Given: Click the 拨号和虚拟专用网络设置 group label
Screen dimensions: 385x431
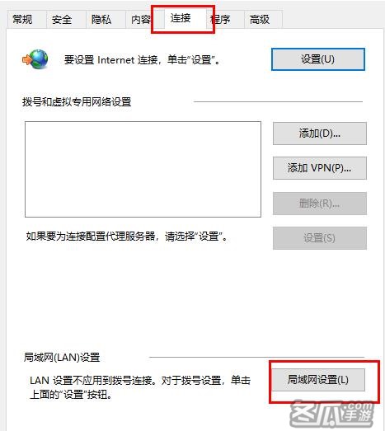Looking at the screenshot, I should click(x=77, y=102).
